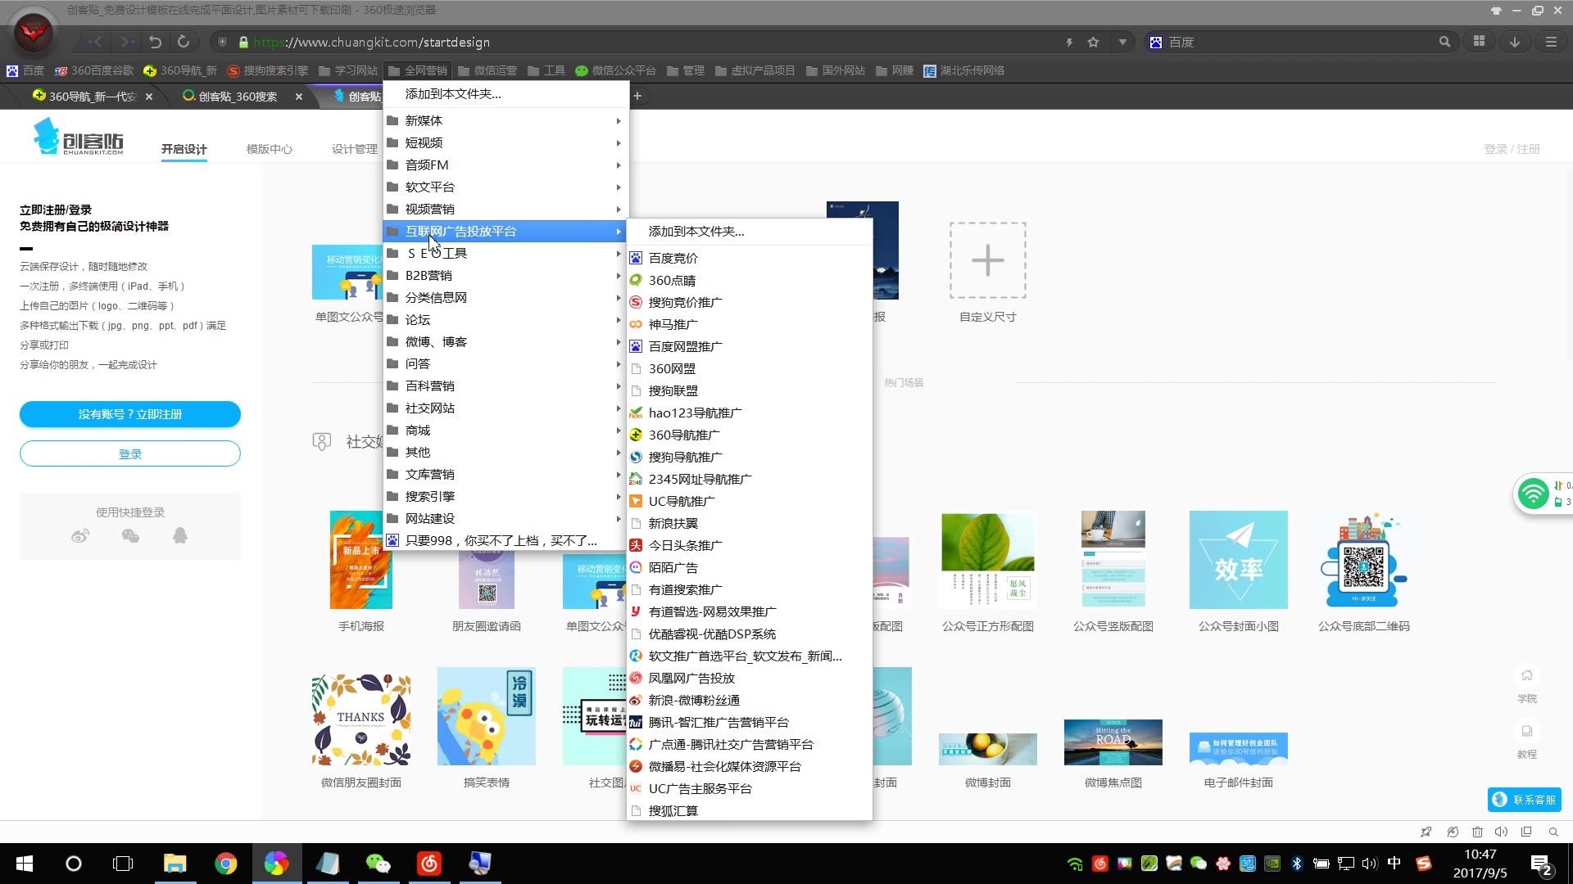Open the browser hamburger menu
Screen dimensions: 1573x884
pyautogui.click(x=1551, y=42)
